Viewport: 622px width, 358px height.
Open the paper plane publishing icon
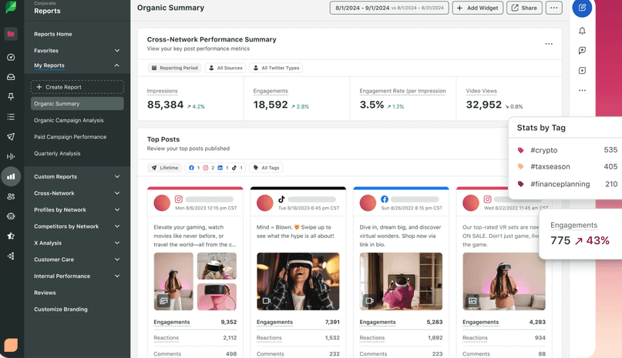click(x=11, y=136)
